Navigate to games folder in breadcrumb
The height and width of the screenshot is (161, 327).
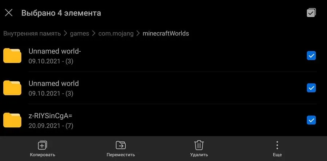click(80, 33)
